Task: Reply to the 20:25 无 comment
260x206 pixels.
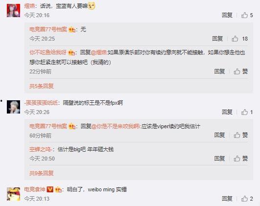Action: coord(217,39)
